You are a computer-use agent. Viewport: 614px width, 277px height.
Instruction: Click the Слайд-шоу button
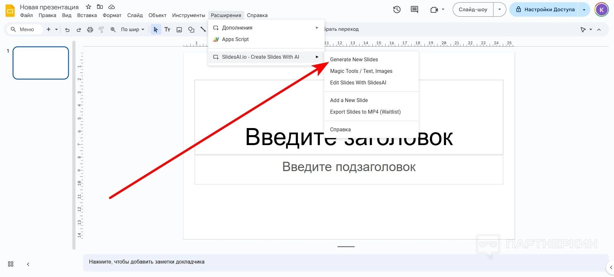click(473, 10)
